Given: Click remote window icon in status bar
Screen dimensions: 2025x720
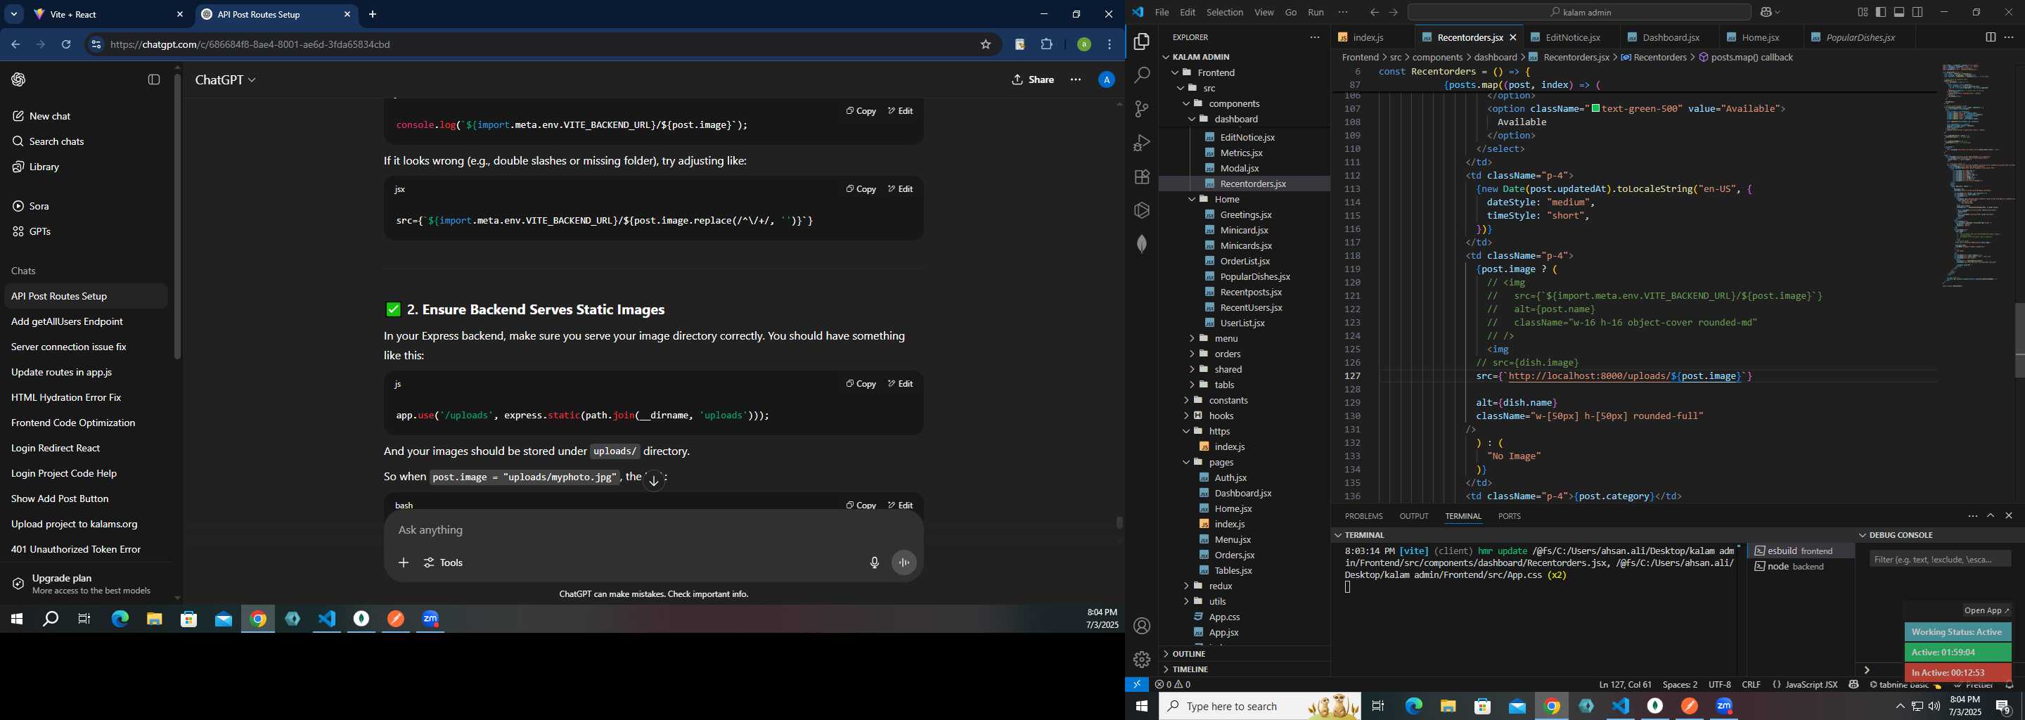Looking at the screenshot, I should point(1137,685).
